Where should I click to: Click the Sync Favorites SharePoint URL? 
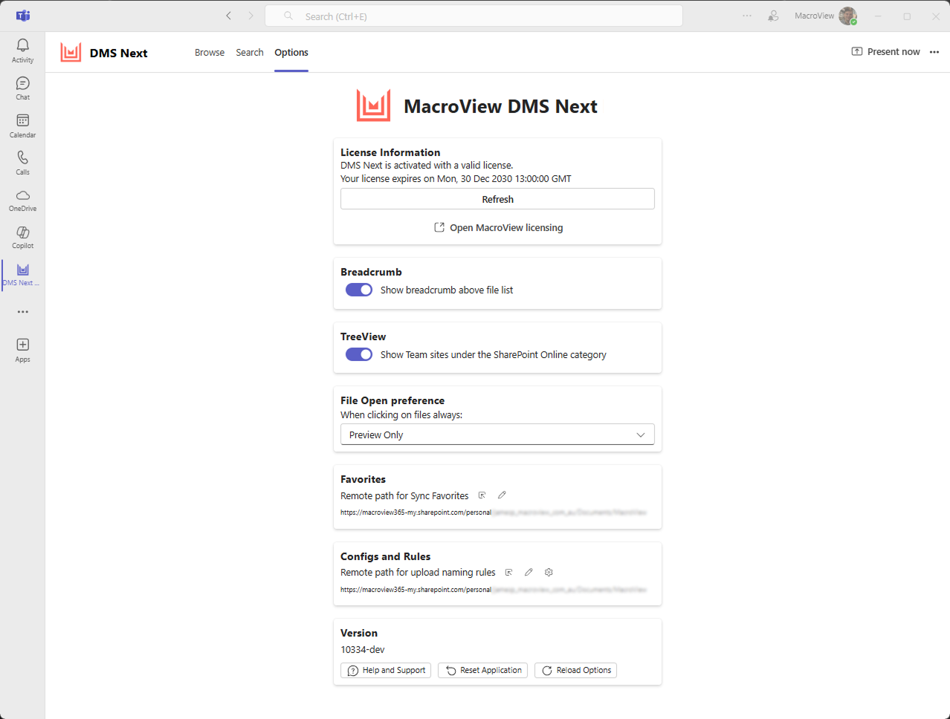(494, 513)
